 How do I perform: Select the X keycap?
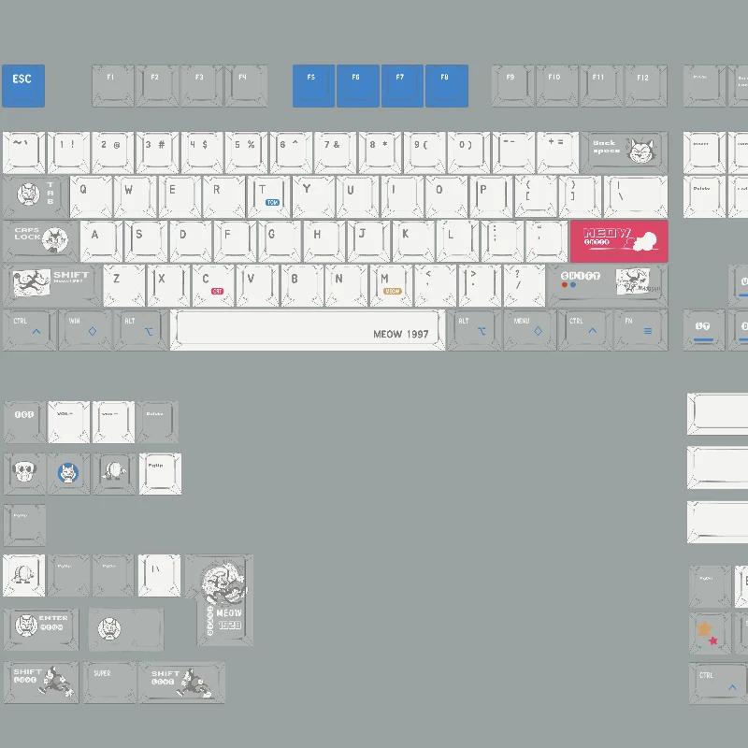tap(169, 286)
